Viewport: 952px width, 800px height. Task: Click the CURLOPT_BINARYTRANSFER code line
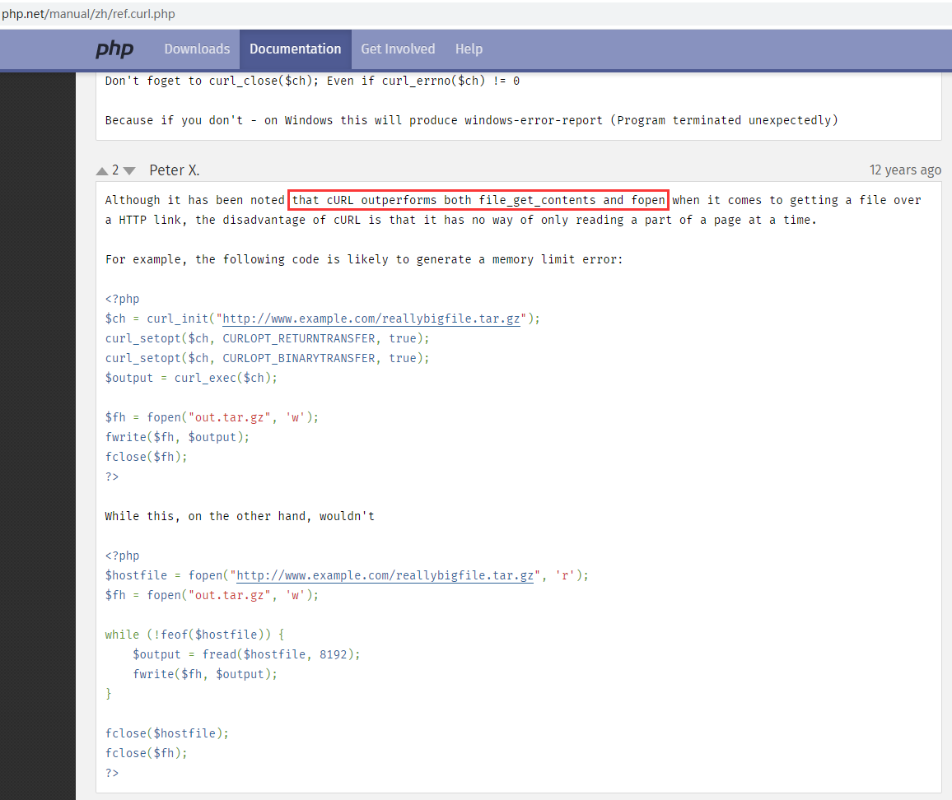tap(267, 358)
